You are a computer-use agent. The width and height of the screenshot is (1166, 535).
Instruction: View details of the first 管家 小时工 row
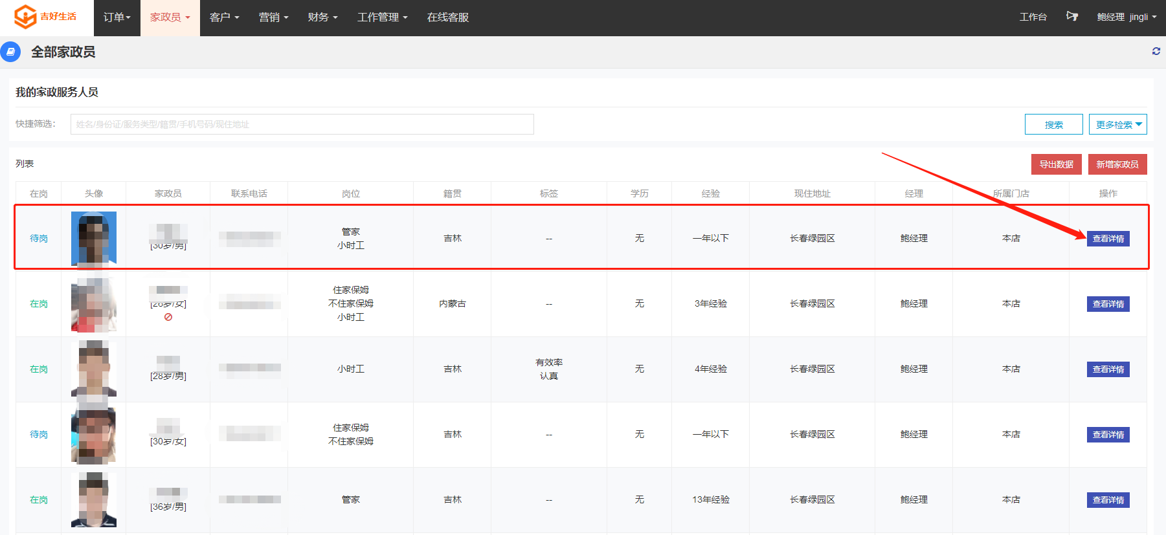[x=1108, y=239]
